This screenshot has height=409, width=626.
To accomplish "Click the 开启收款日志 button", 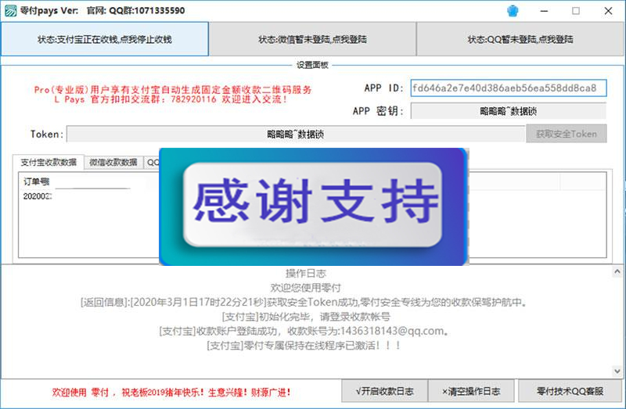I will pyautogui.click(x=384, y=391).
